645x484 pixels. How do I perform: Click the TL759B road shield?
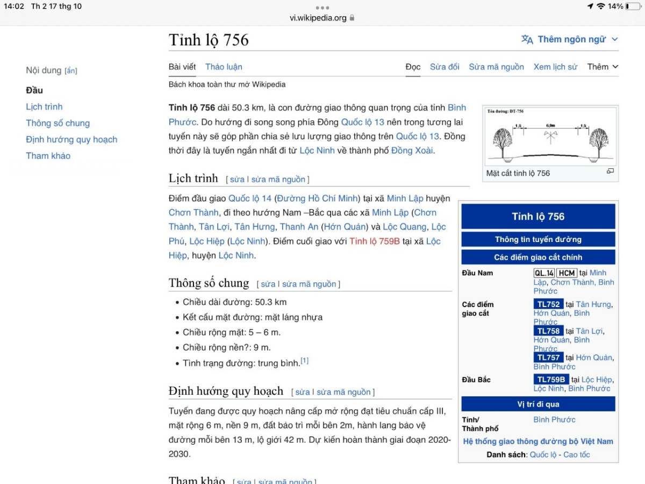tap(551, 380)
